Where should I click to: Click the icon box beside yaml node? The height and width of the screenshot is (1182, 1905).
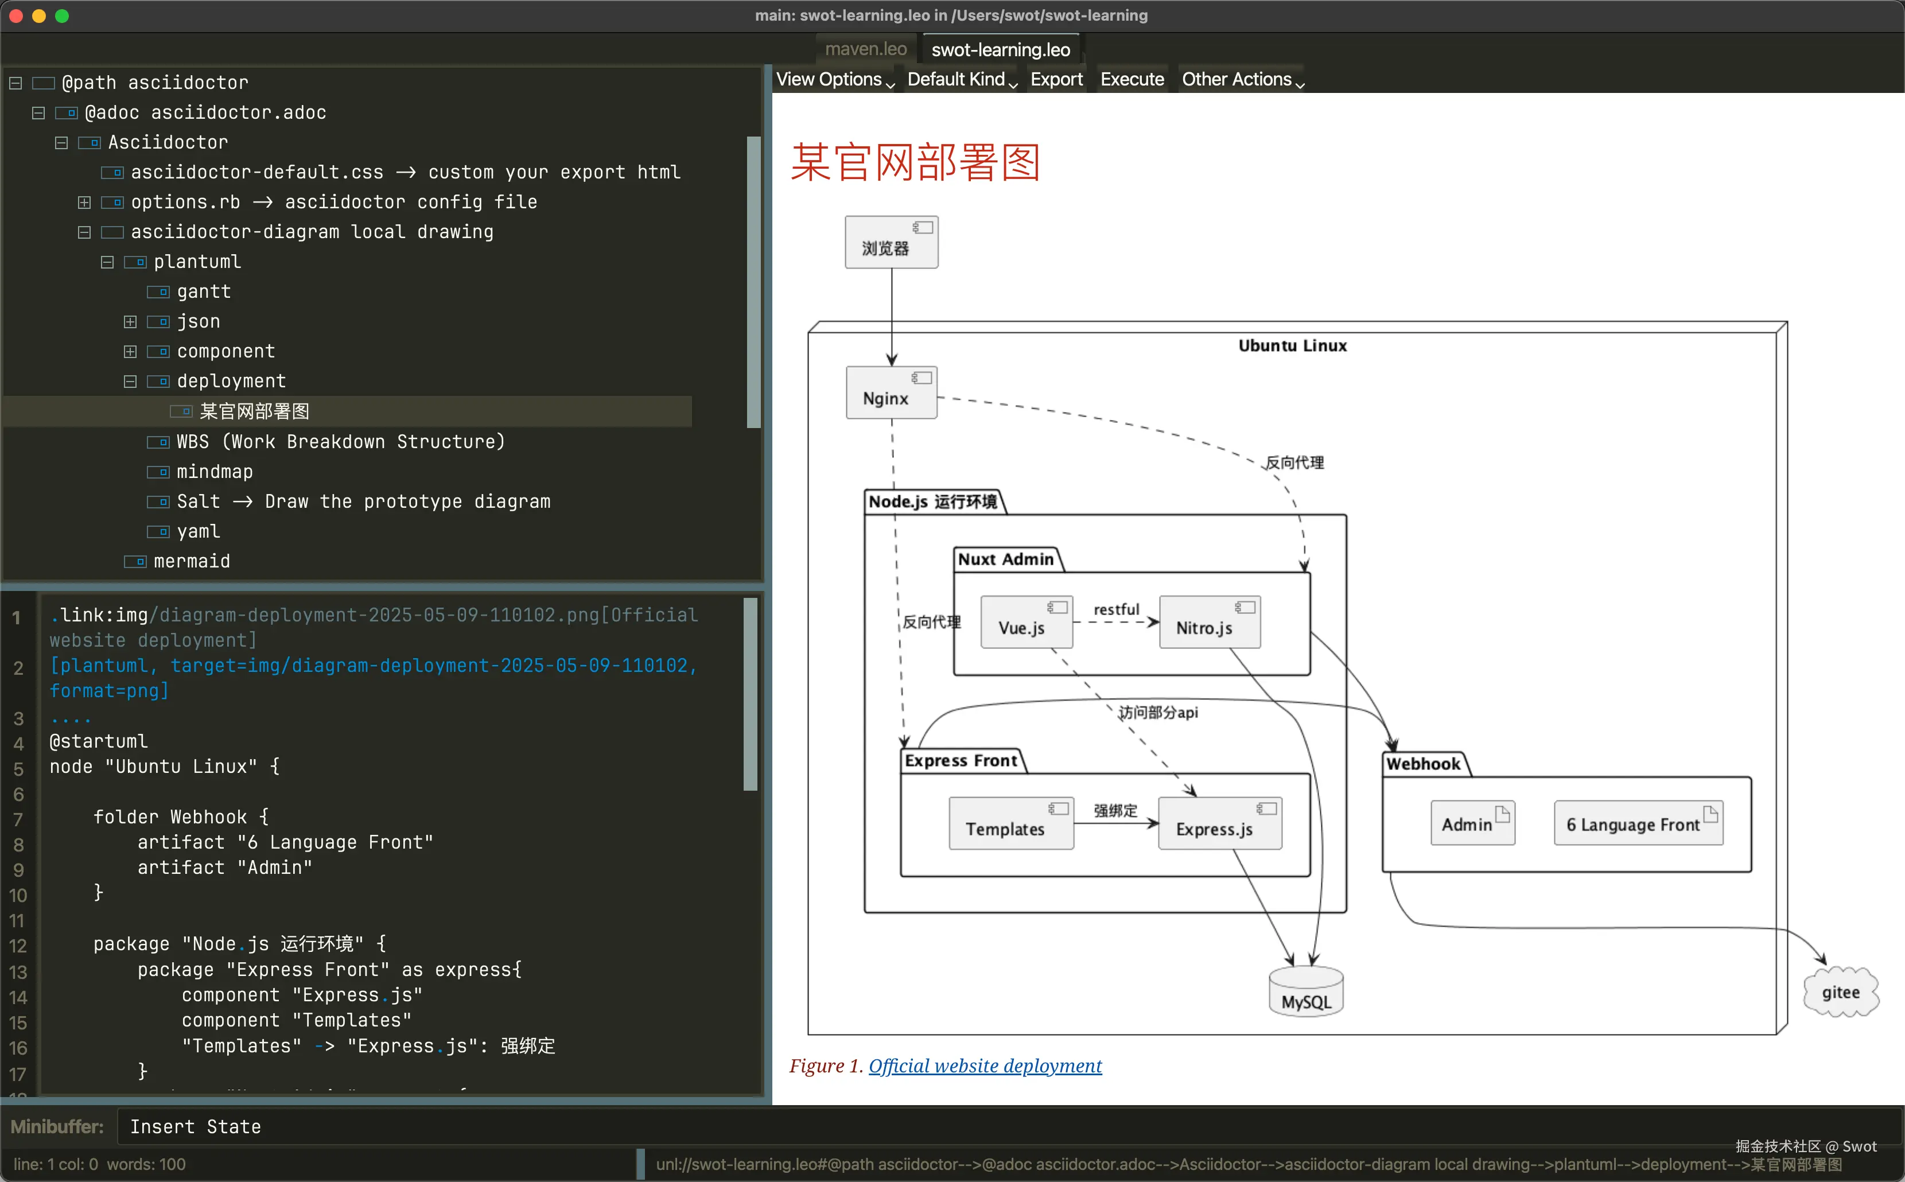click(158, 531)
